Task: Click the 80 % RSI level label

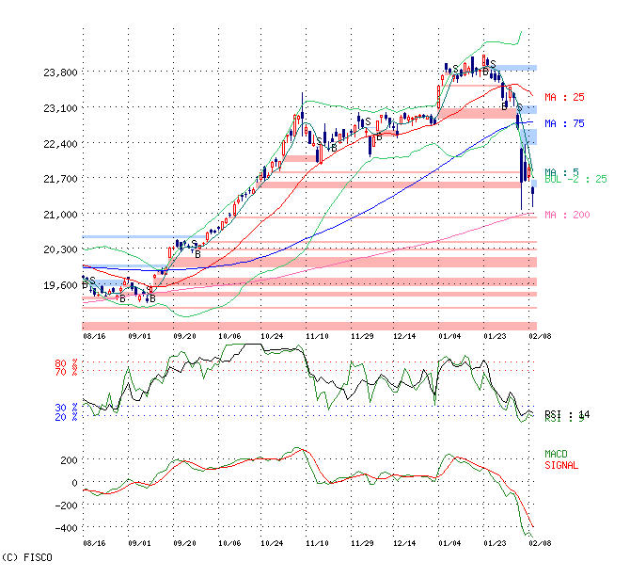Action: tap(66, 362)
